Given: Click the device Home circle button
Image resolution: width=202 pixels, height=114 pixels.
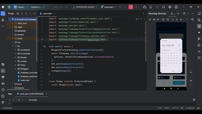Looking at the screenshot, I should 177,19.
